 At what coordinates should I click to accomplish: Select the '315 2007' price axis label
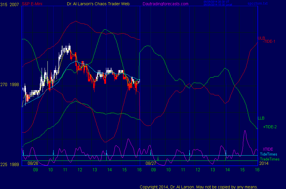(10, 5)
